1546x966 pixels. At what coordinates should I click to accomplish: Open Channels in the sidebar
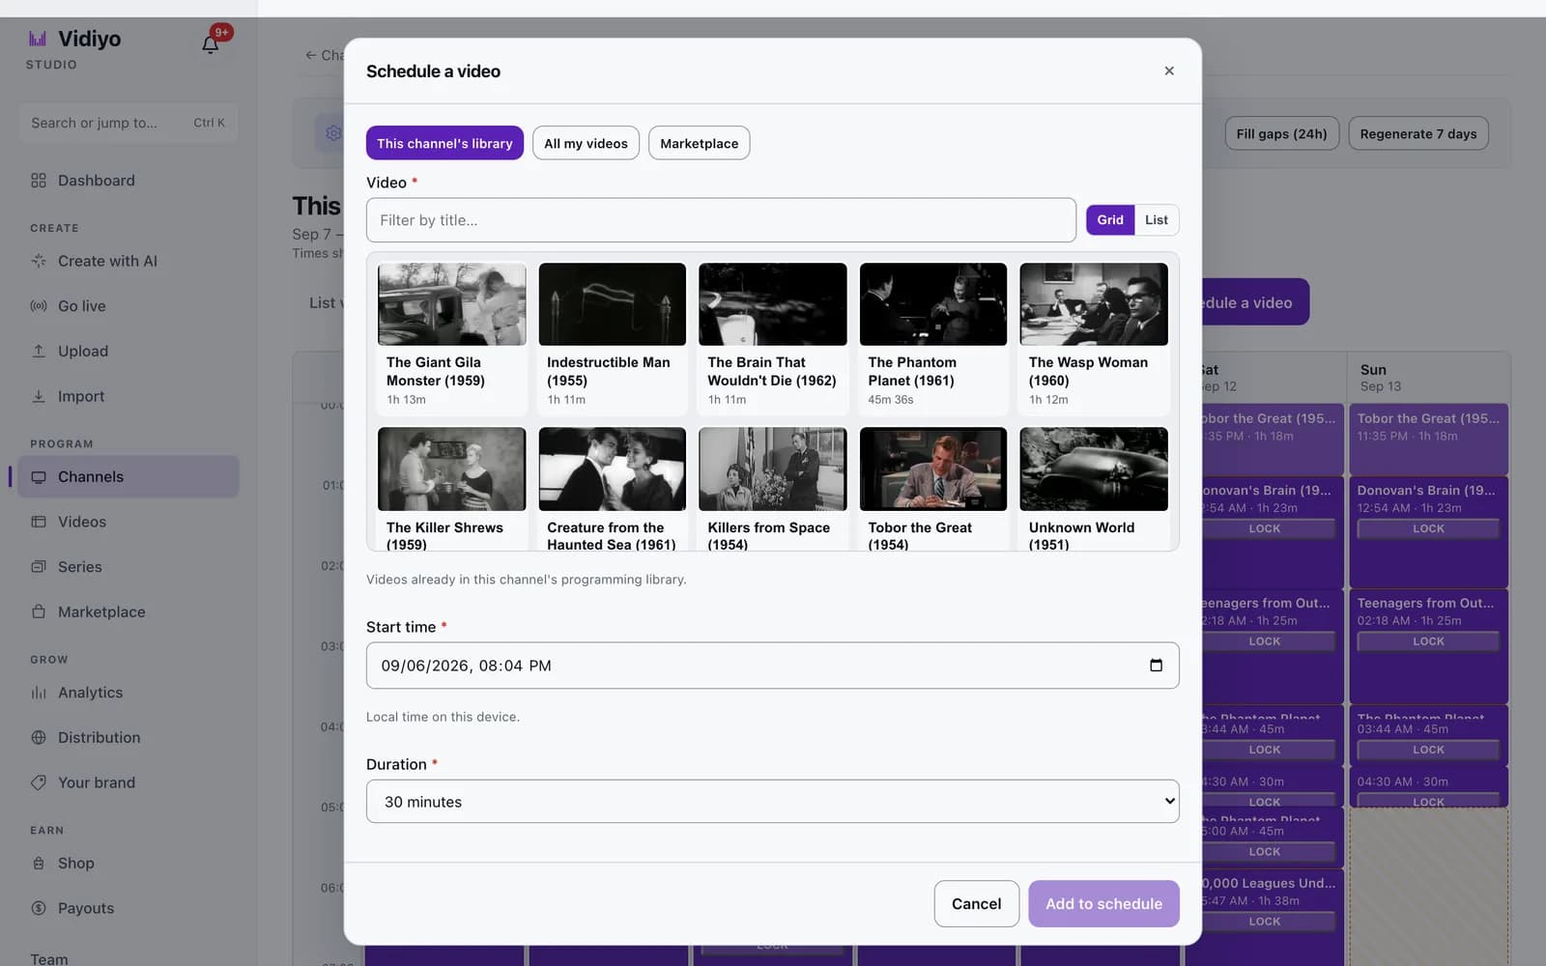point(128,477)
